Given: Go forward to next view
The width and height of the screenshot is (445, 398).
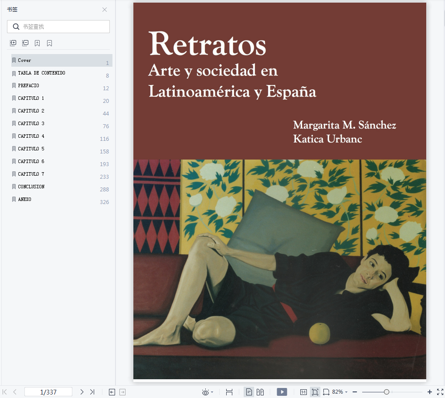Looking at the screenshot, I should [x=122, y=392].
